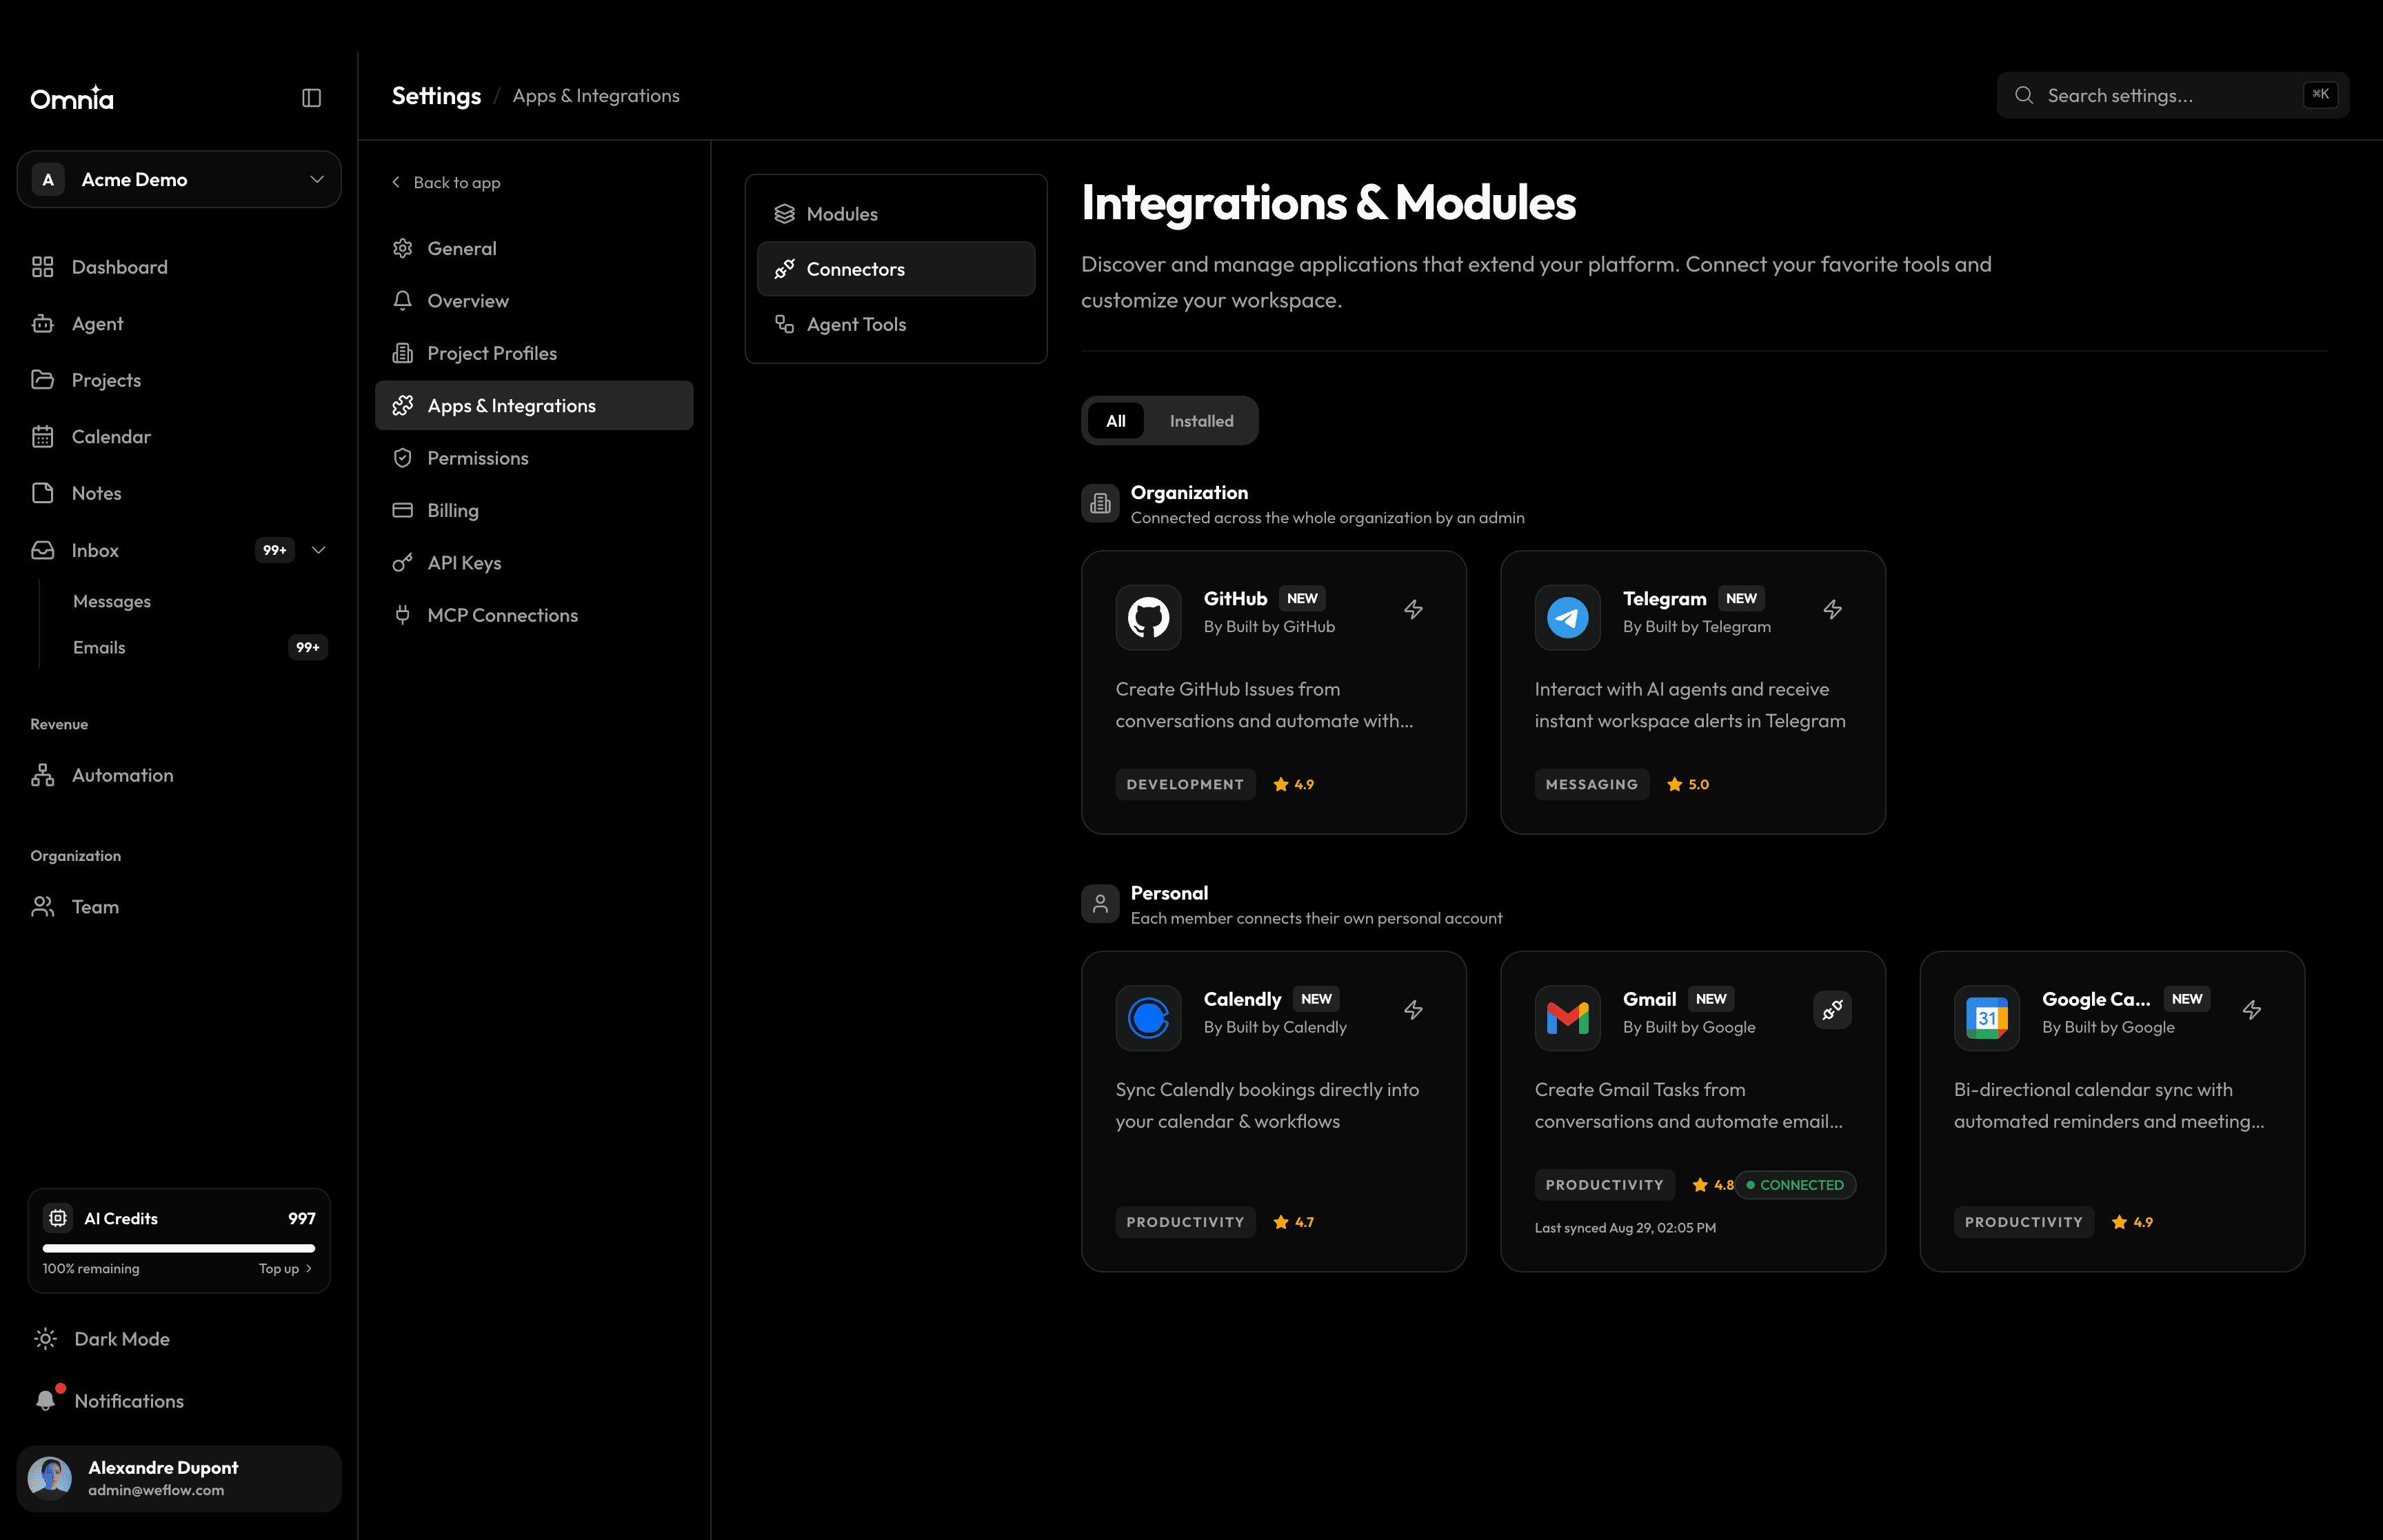This screenshot has height=1540, width=2383.
Task: Go to Billing settings
Action: point(533,510)
